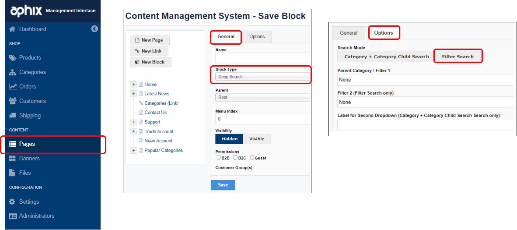Click the blue Save button
The width and height of the screenshot is (517, 230).
coord(223,185)
